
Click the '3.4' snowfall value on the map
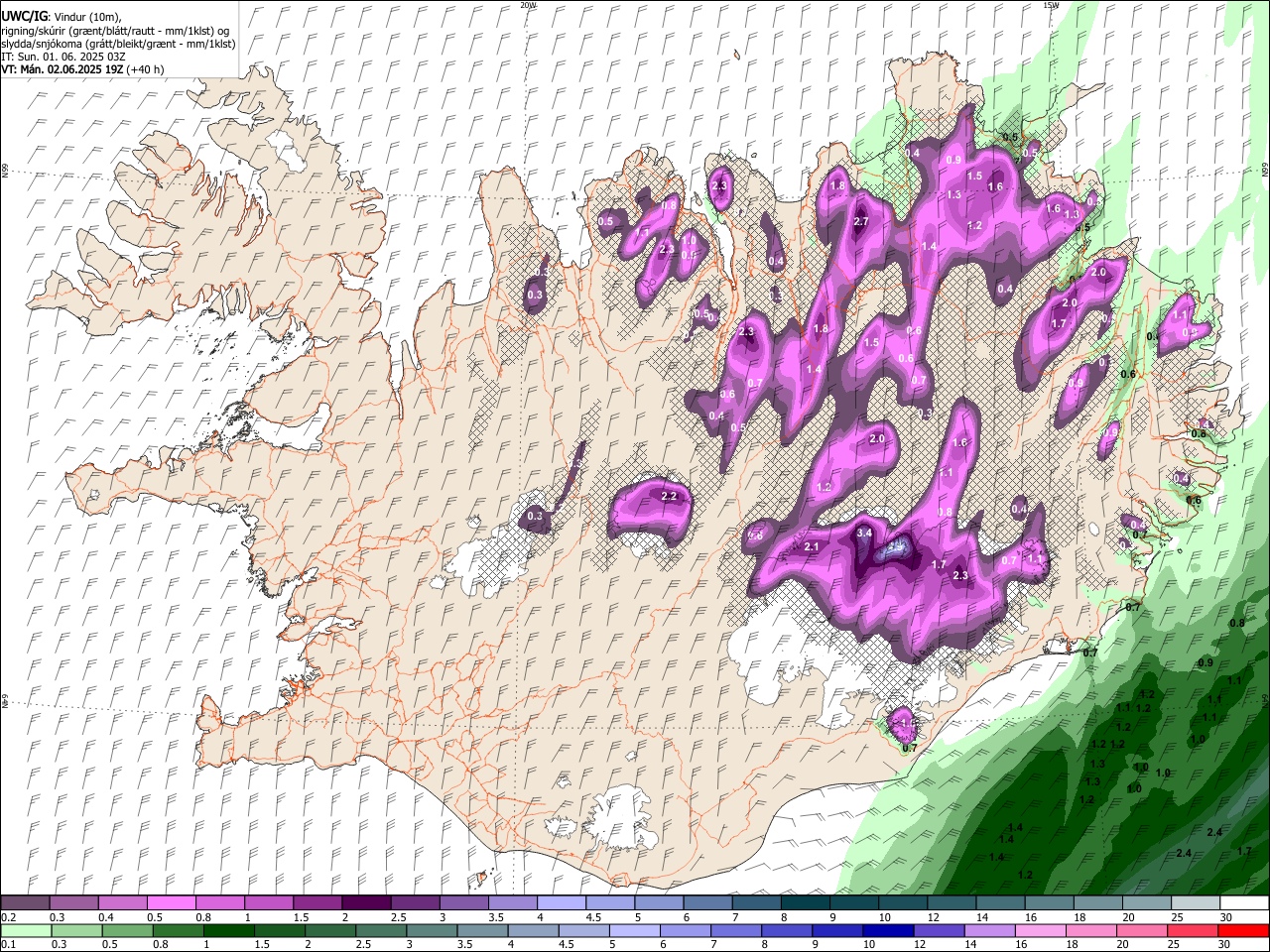(x=864, y=533)
